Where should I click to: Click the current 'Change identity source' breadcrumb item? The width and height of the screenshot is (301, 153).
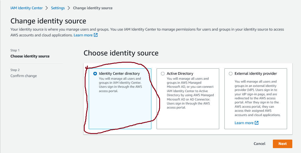[x=93, y=8]
